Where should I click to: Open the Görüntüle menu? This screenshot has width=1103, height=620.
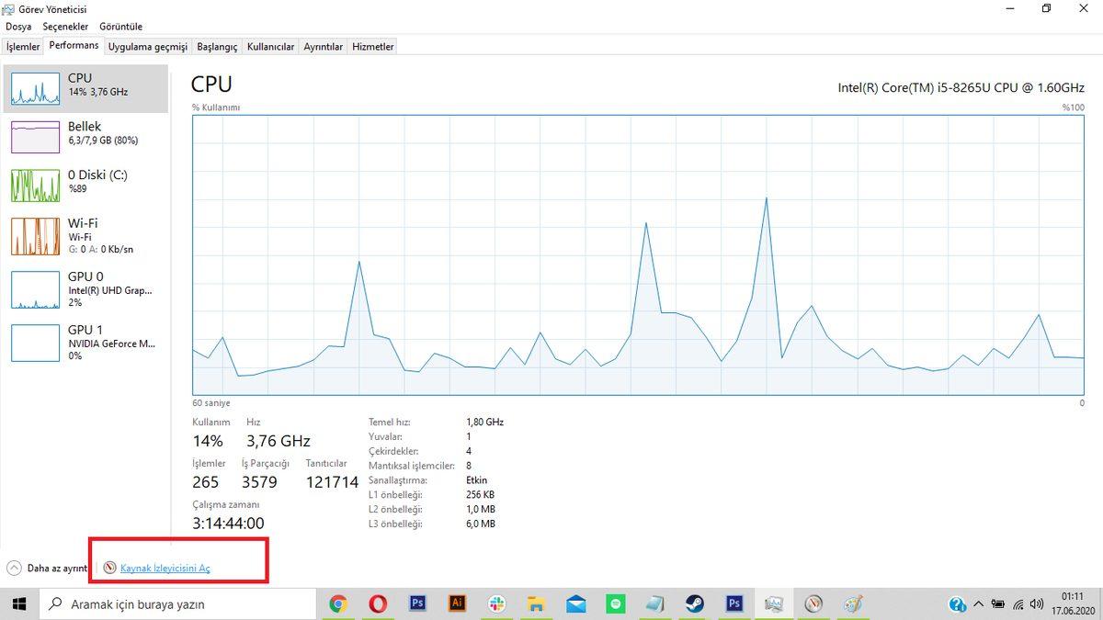coord(119,27)
